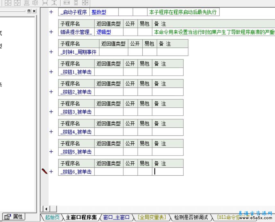
Task: Click the 备注 field of _按钮6_被单击
Action: [x=167, y=172]
